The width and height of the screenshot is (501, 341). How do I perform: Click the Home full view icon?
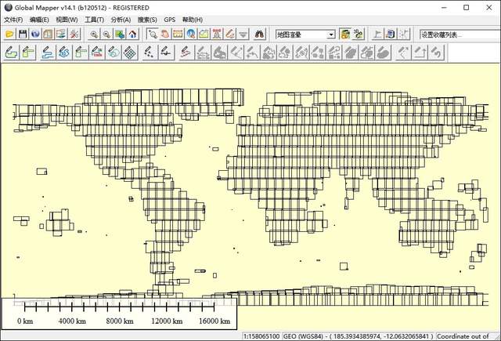(x=132, y=34)
